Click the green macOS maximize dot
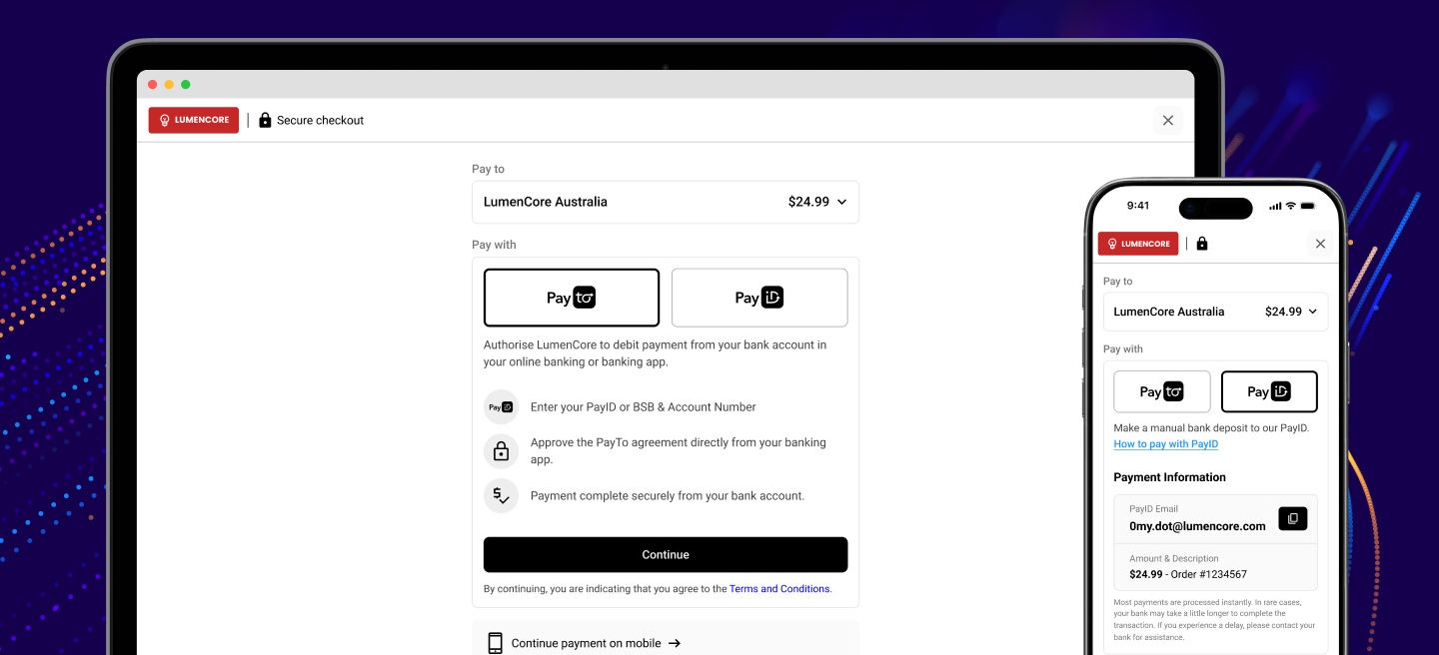 pos(185,85)
